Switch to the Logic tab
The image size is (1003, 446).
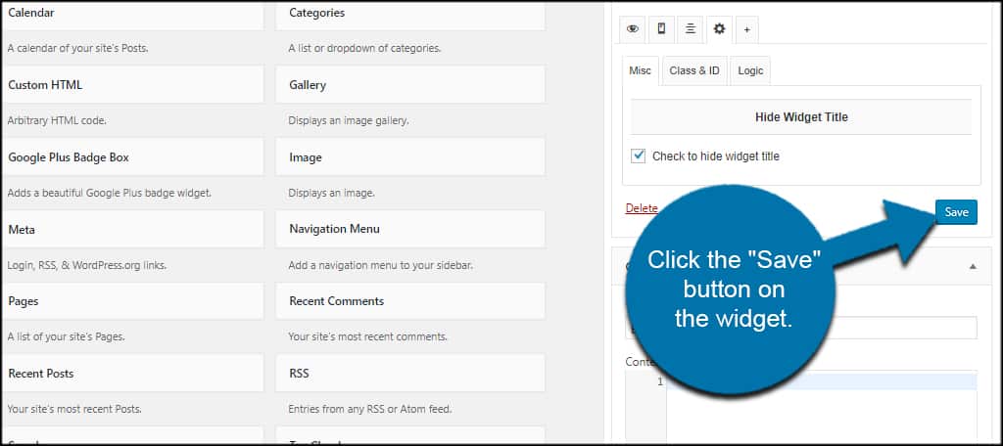(x=750, y=71)
